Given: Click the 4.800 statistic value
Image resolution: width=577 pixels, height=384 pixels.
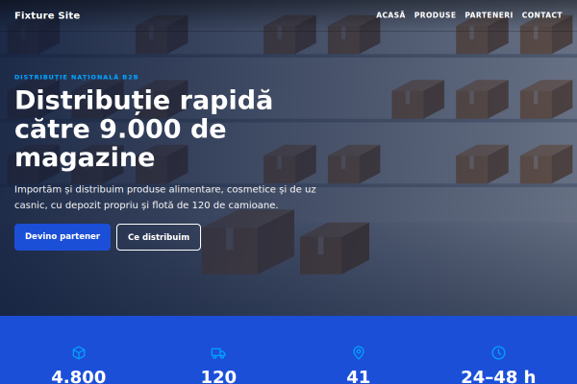Looking at the screenshot, I should [x=79, y=376].
